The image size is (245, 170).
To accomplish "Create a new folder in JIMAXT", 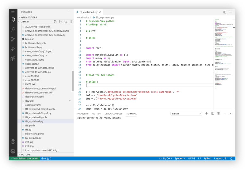I will [60, 22].
